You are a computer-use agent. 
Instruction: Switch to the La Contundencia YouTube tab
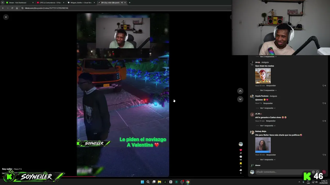51,3
